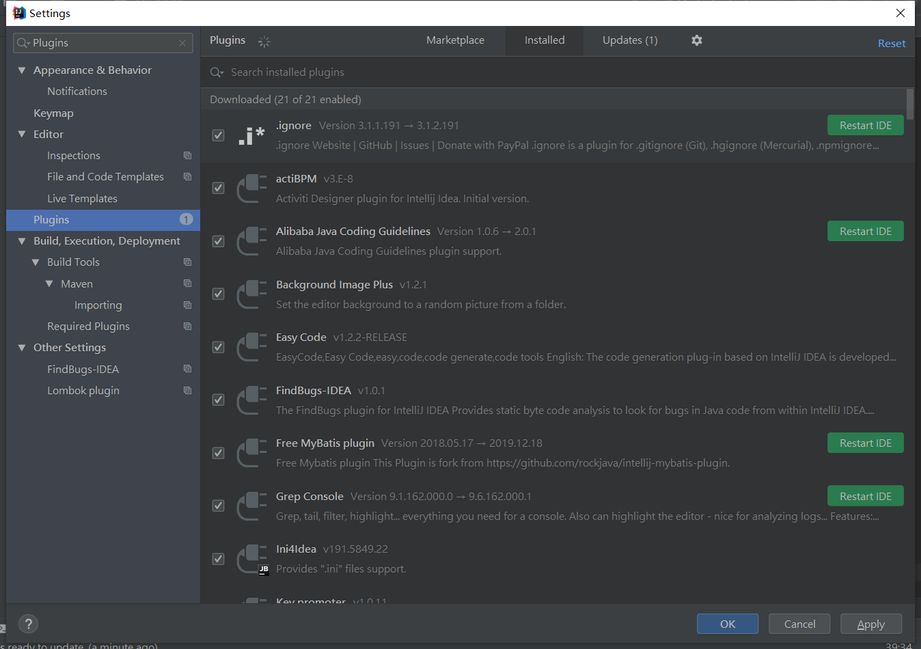Collapse the Appearance & Behavior tree node
Image resolution: width=921 pixels, height=649 pixels.
click(22, 70)
